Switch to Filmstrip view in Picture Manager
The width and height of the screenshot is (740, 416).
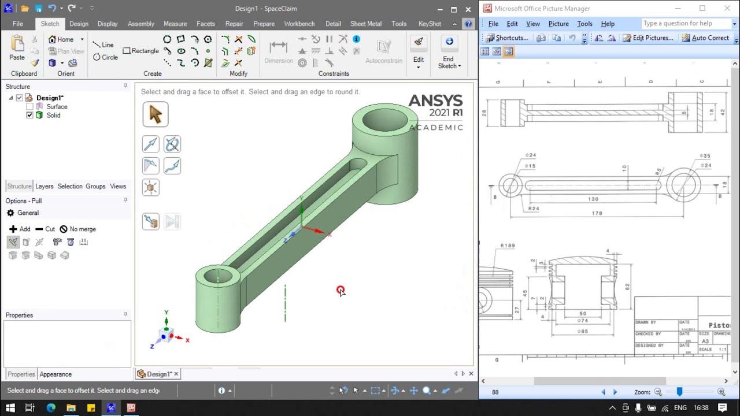tap(497, 51)
